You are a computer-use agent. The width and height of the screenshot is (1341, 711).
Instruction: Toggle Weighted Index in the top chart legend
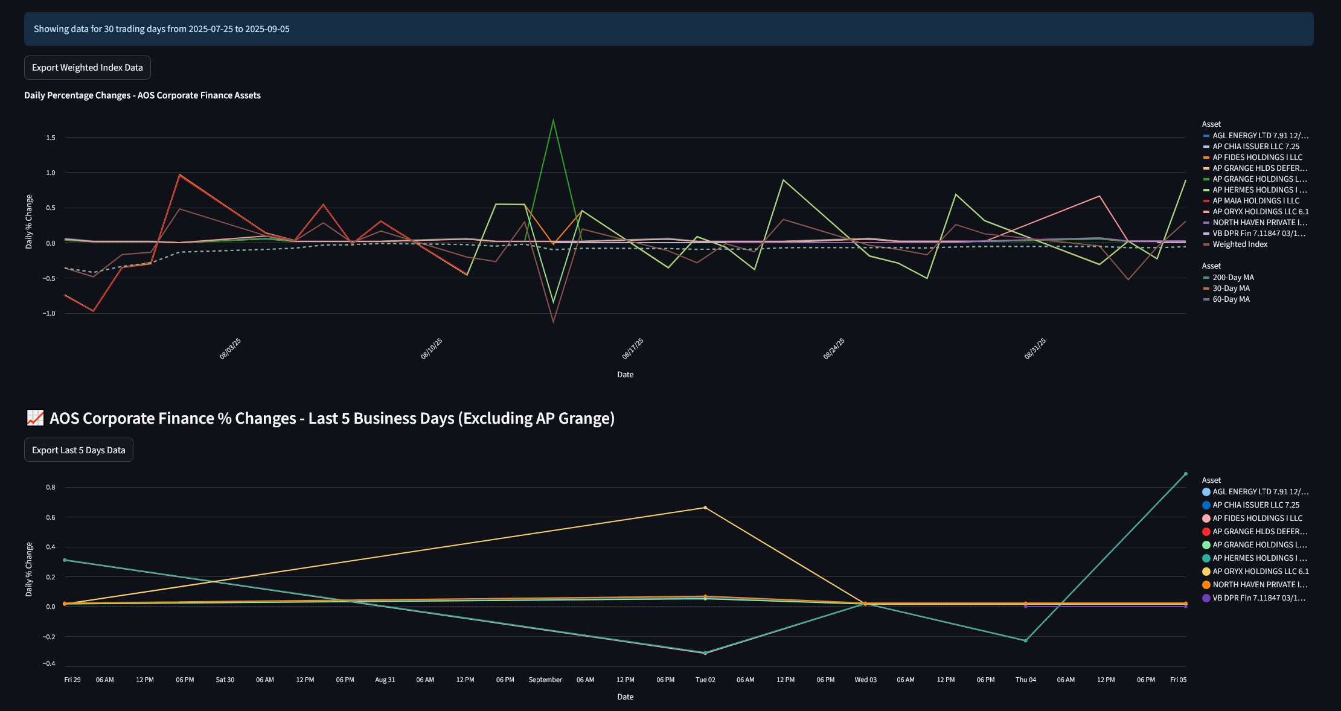click(1240, 244)
